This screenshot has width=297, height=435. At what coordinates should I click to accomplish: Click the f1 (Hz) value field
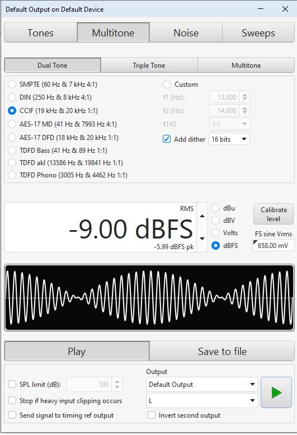(x=225, y=97)
